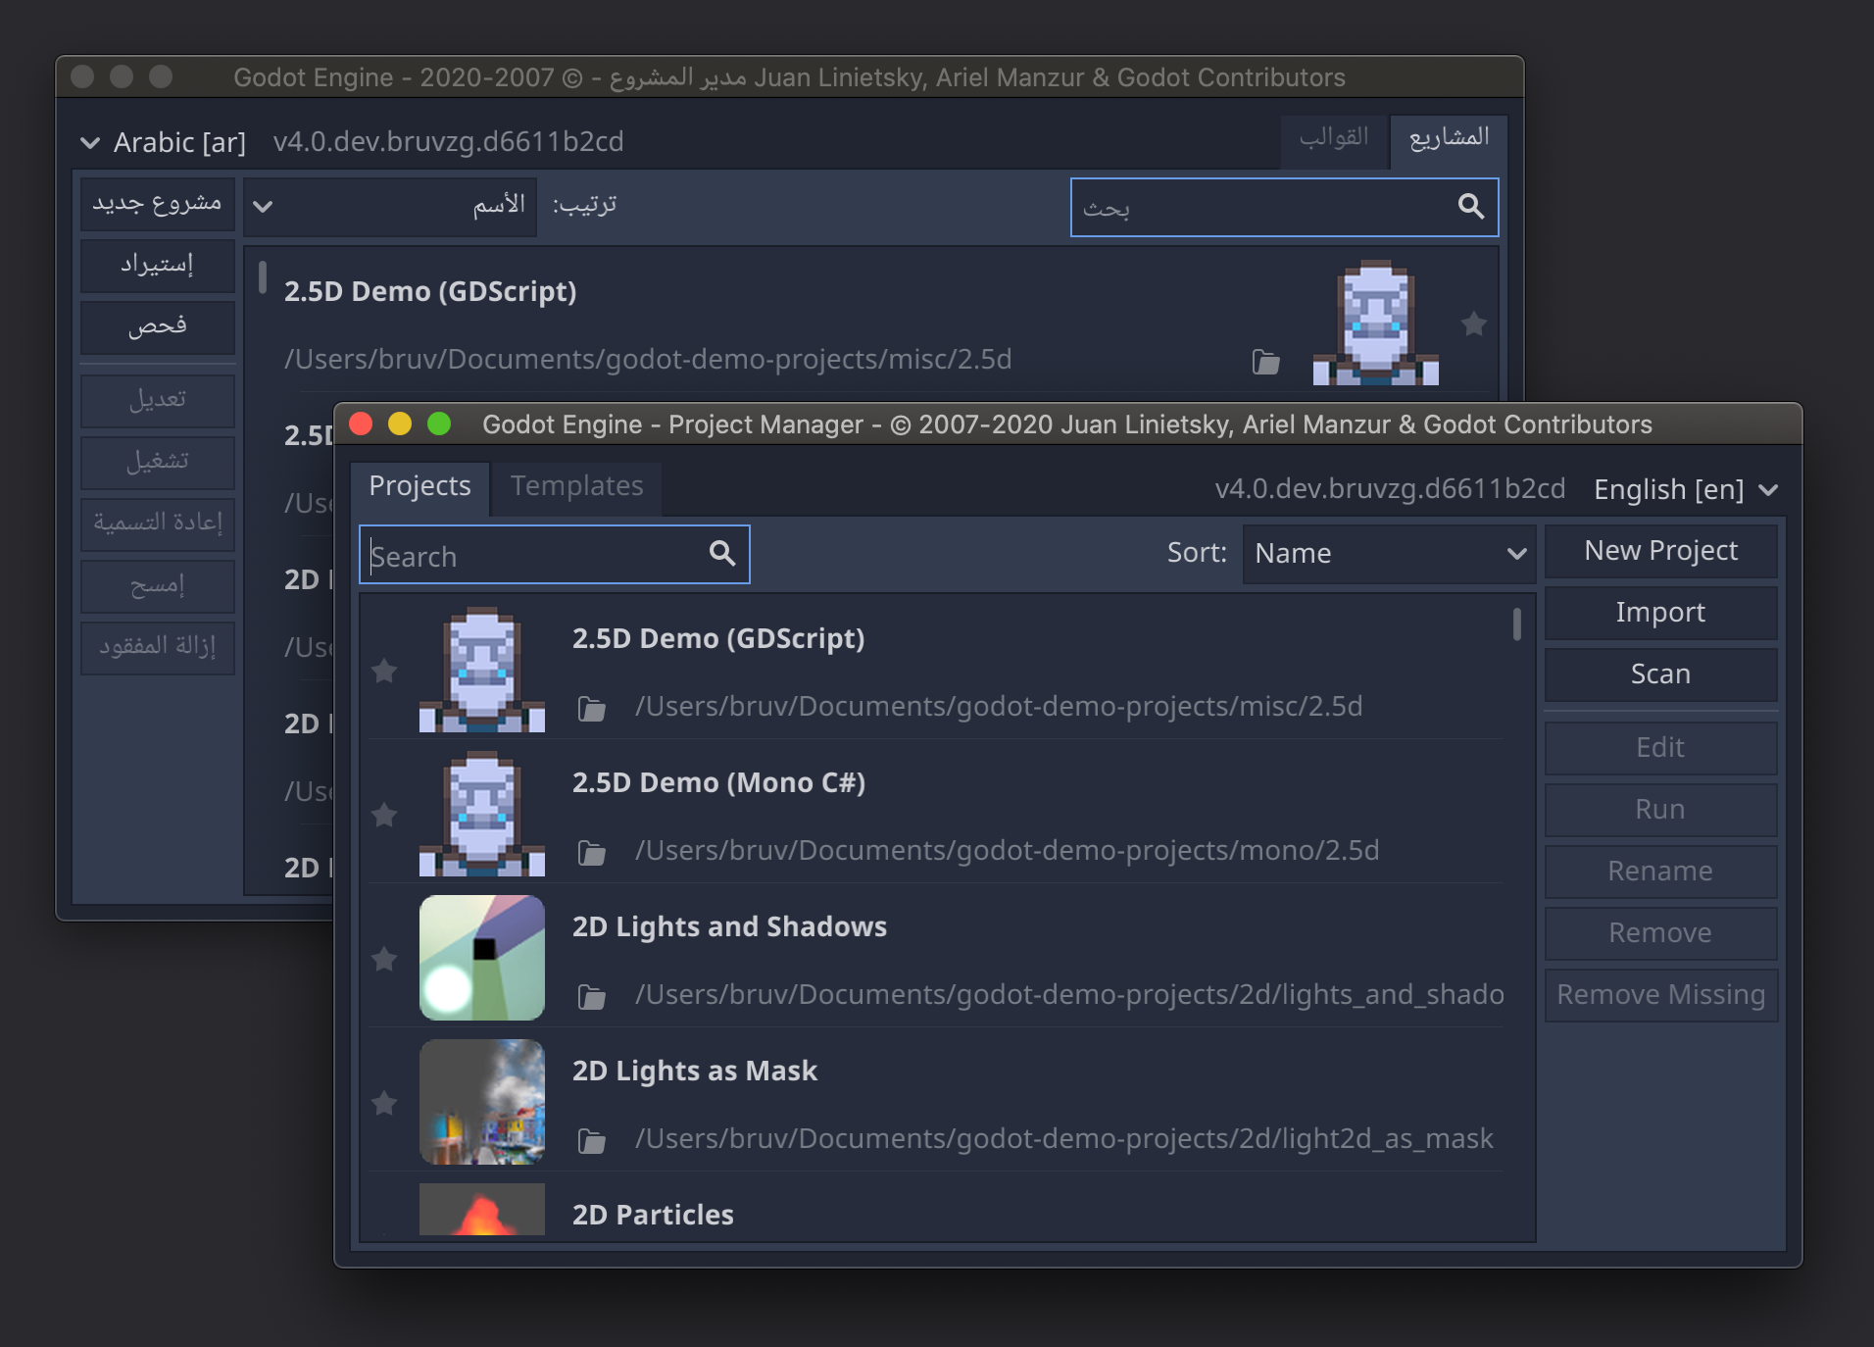
Task: Switch to the Projects tab
Action: pyautogui.click(x=419, y=487)
